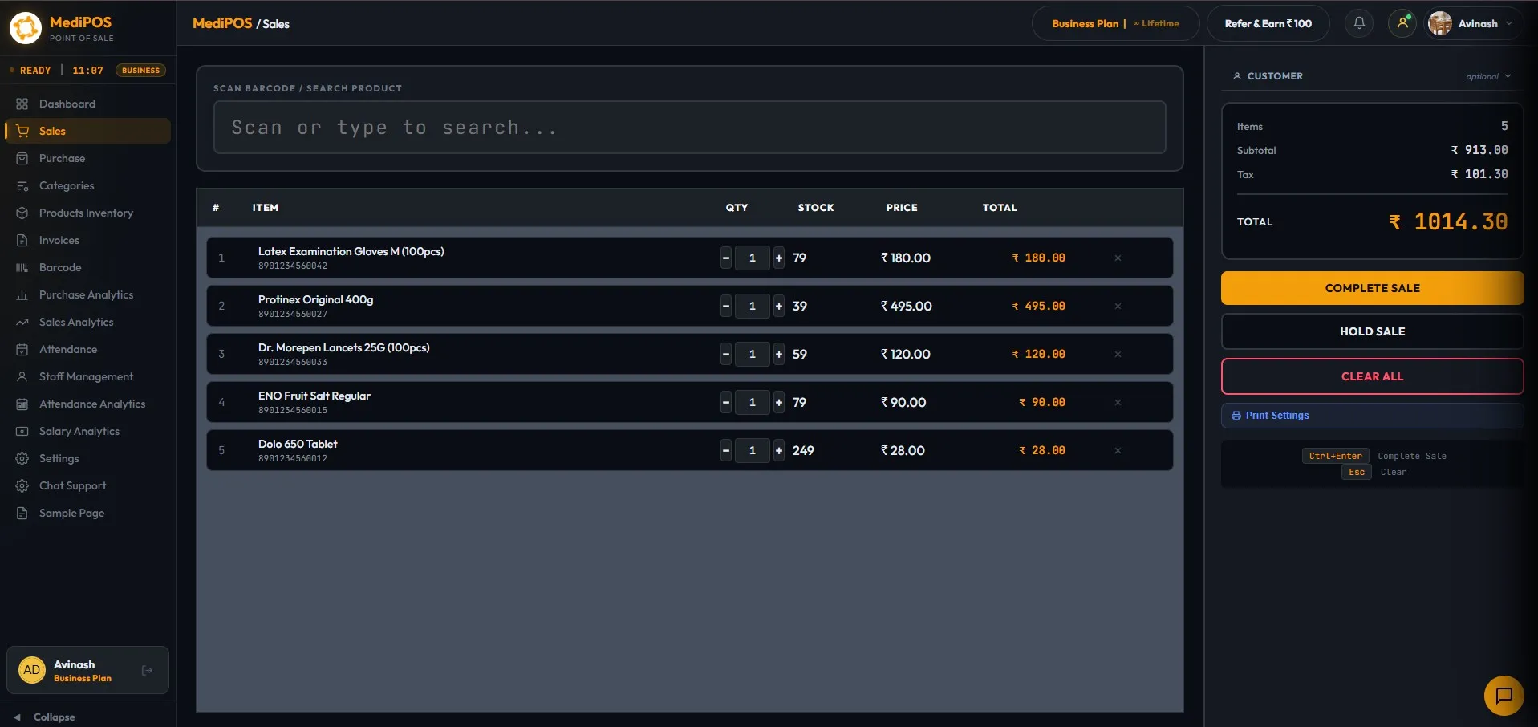This screenshot has width=1538, height=727.
Task: Click the total amount ₹ 1014.30
Action: (1448, 221)
